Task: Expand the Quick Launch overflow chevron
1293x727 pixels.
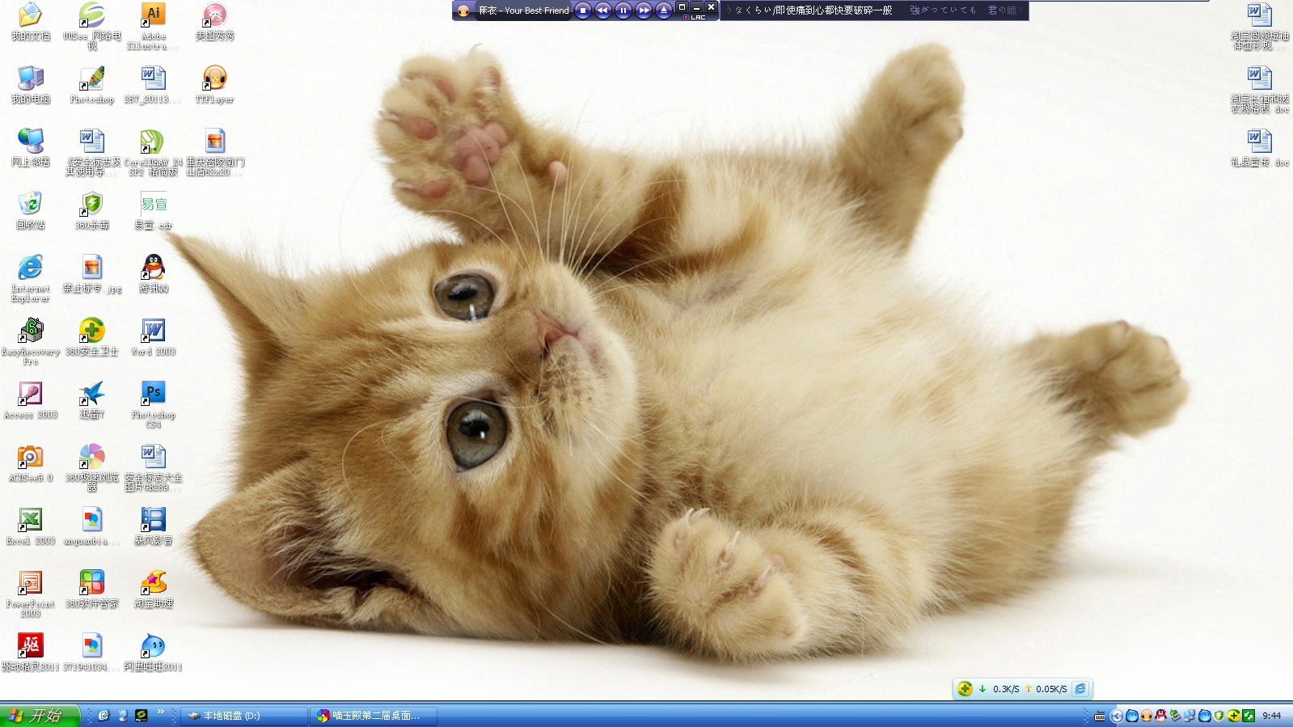Action: click(160, 712)
